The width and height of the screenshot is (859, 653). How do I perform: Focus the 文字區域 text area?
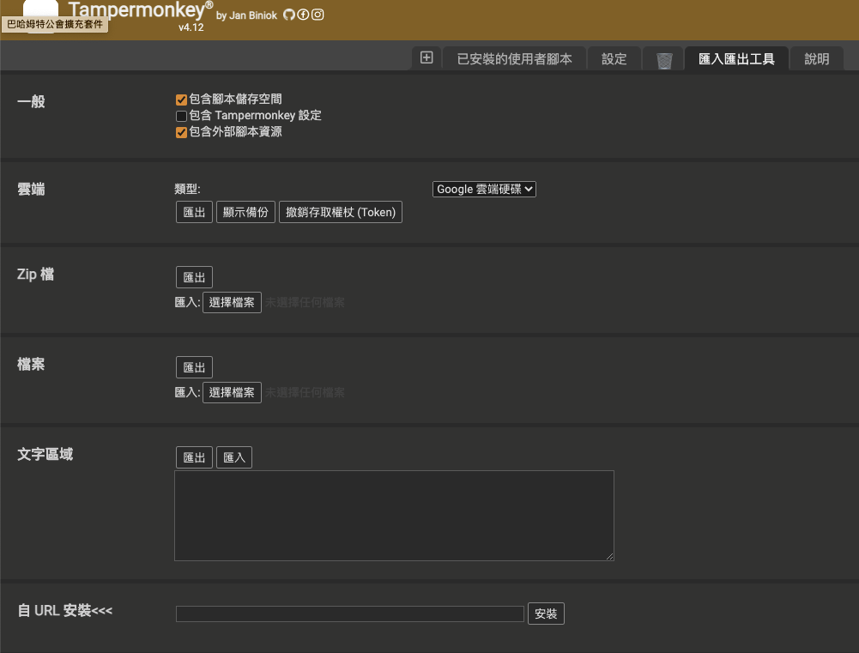pyautogui.click(x=394, y=516)
